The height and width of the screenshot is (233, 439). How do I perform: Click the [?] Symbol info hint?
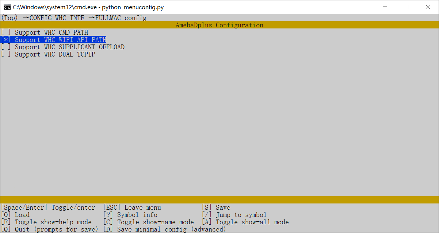(x=130, y=215)
